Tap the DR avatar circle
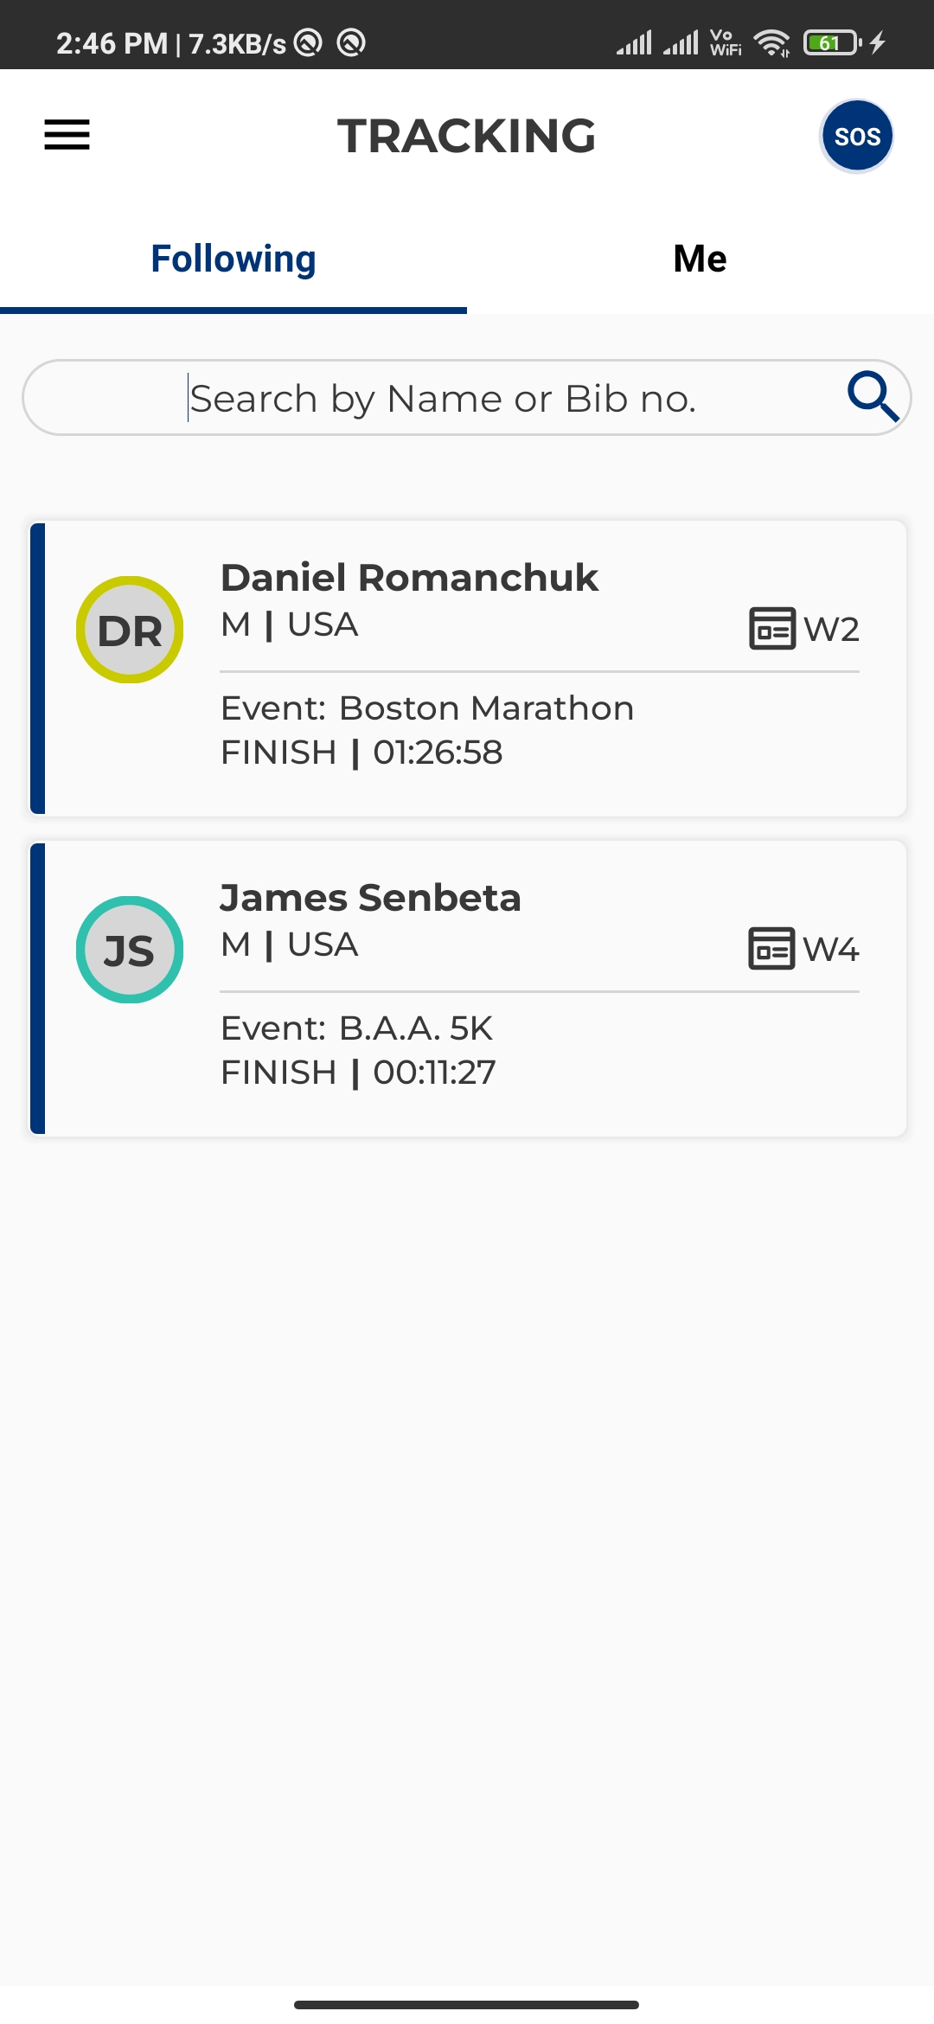Viewport: 934px width, 2024px height. tap(130, 630)
